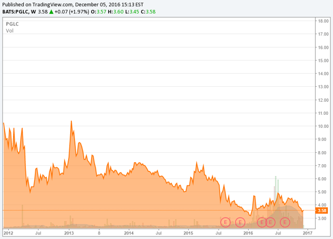This screenshot has height=239, width=333.
Task: Click the tallest green volume bar in mid-2016
Action: click(276, 202)
